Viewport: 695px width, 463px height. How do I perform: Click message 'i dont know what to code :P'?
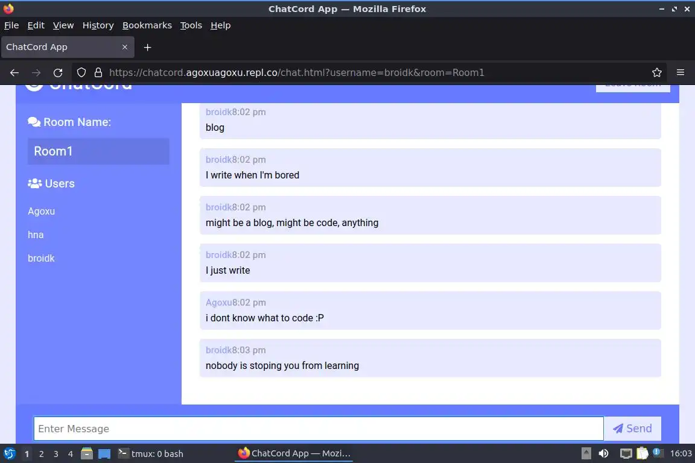[265, 318]
